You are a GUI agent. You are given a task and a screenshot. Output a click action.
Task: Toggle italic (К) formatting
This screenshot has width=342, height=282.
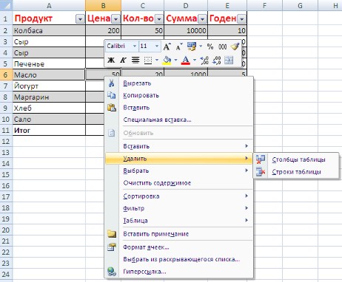click(x=123, y=60)
